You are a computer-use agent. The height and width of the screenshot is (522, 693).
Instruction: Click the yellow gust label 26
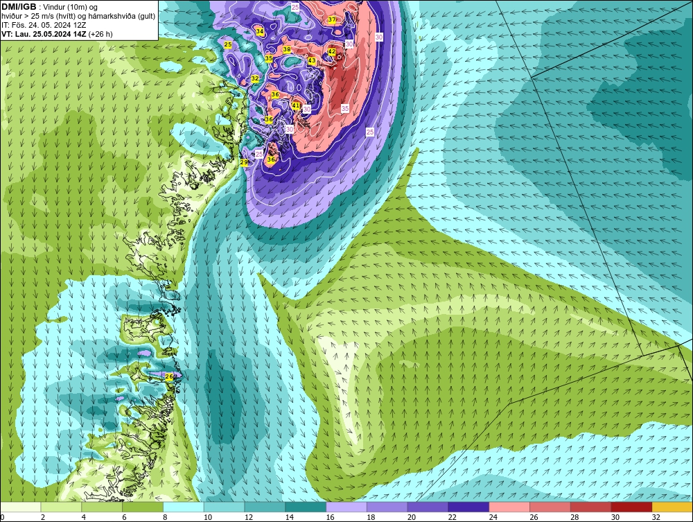(169, 376)
